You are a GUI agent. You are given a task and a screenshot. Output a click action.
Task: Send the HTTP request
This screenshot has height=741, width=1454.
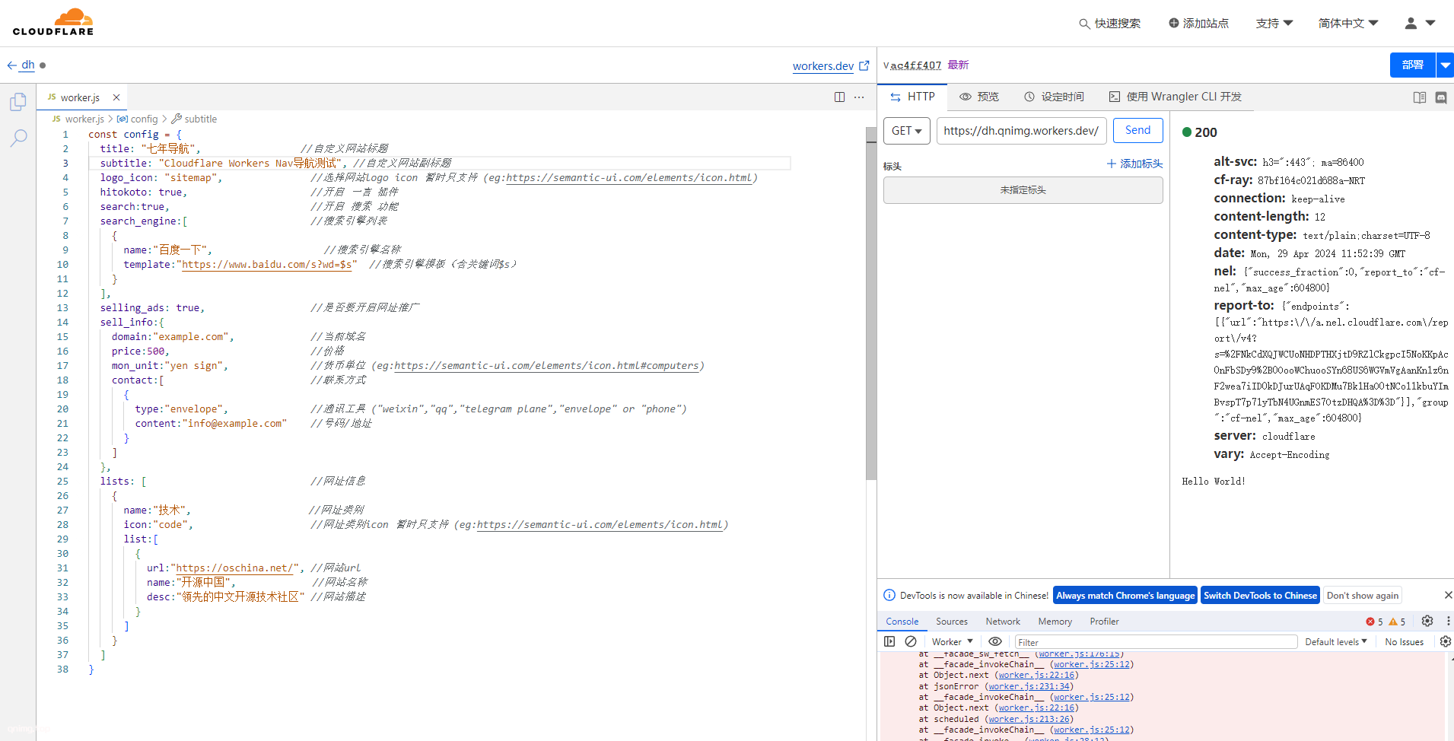click(x=1137, y=130)
